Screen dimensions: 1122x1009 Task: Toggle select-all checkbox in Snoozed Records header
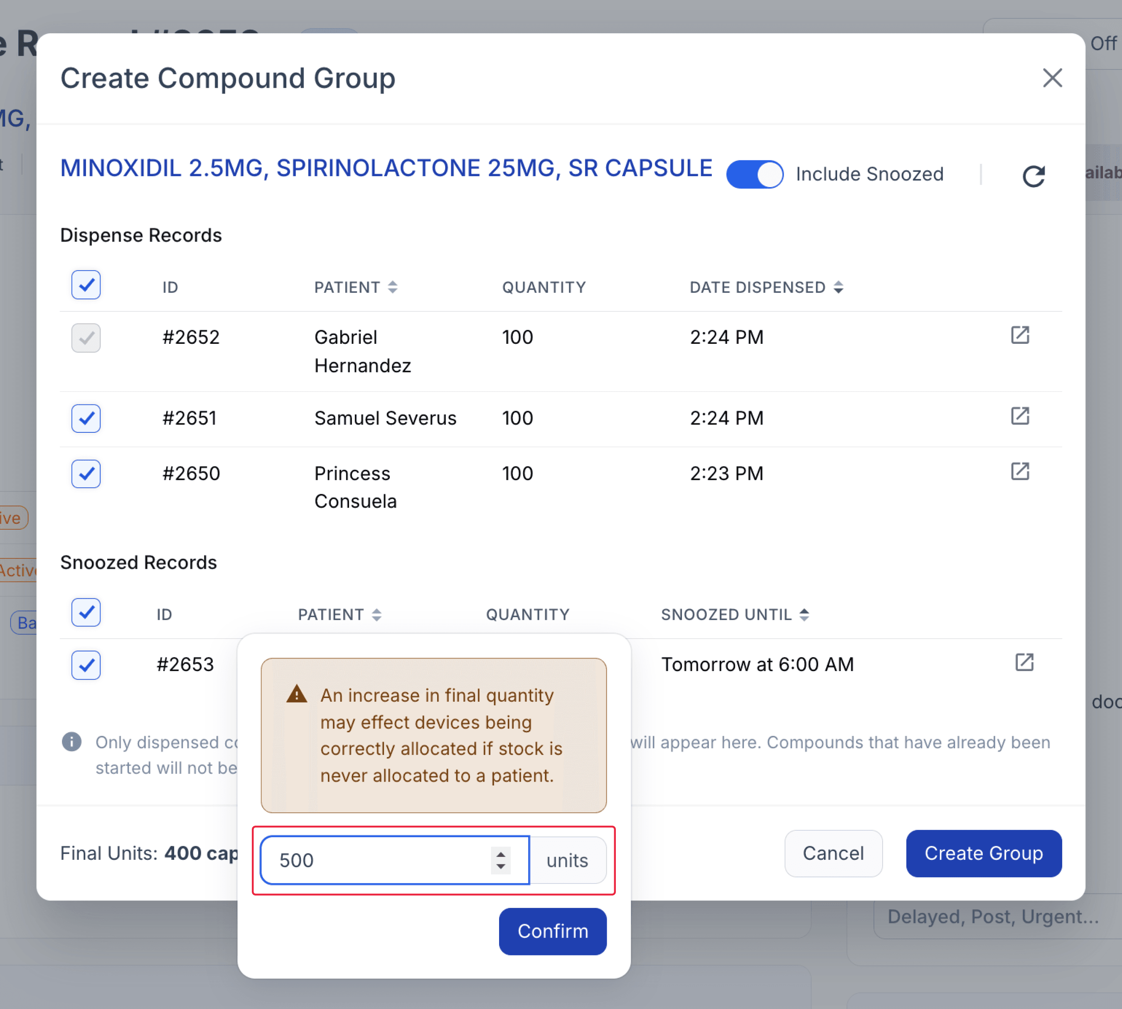click(x=86, y=612)
